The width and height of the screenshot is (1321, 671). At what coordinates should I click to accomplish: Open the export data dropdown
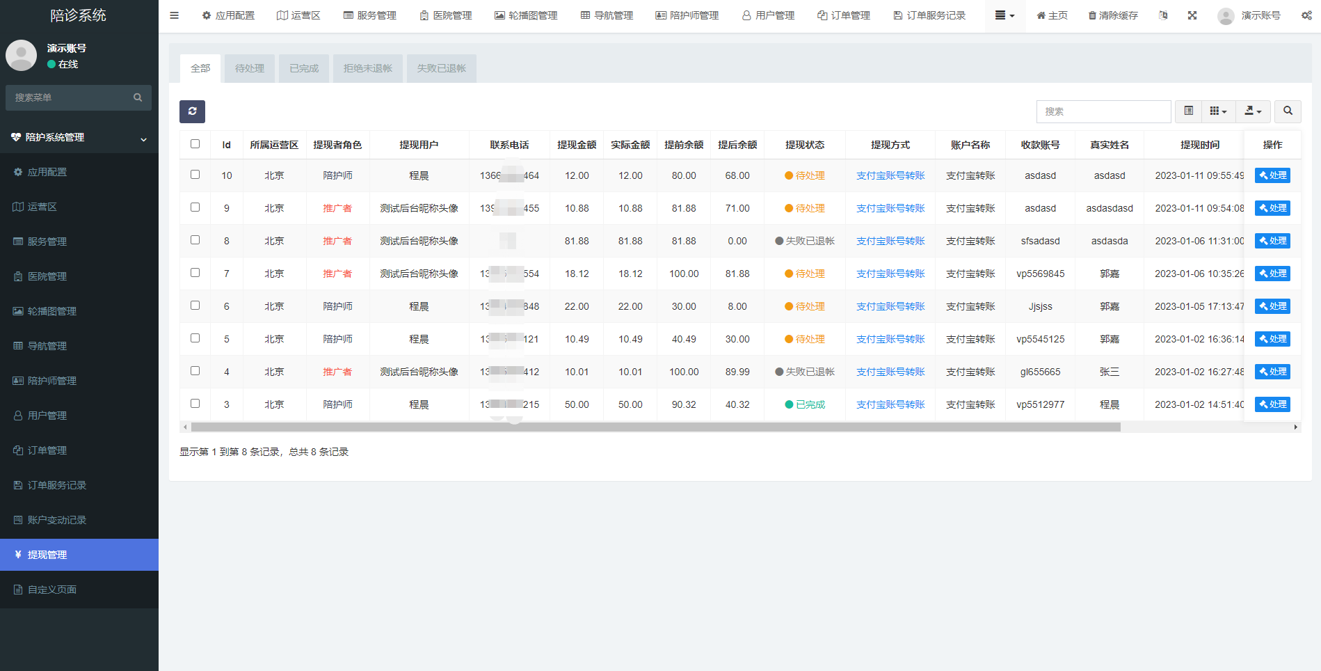[1253, 111]
